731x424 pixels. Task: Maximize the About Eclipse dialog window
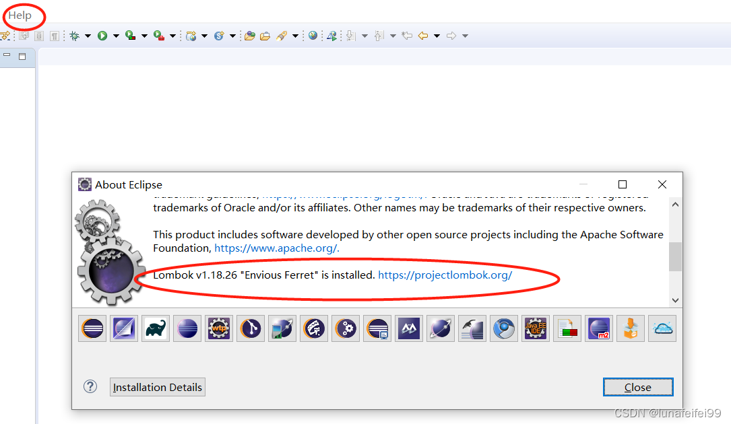tap(623, 184)
